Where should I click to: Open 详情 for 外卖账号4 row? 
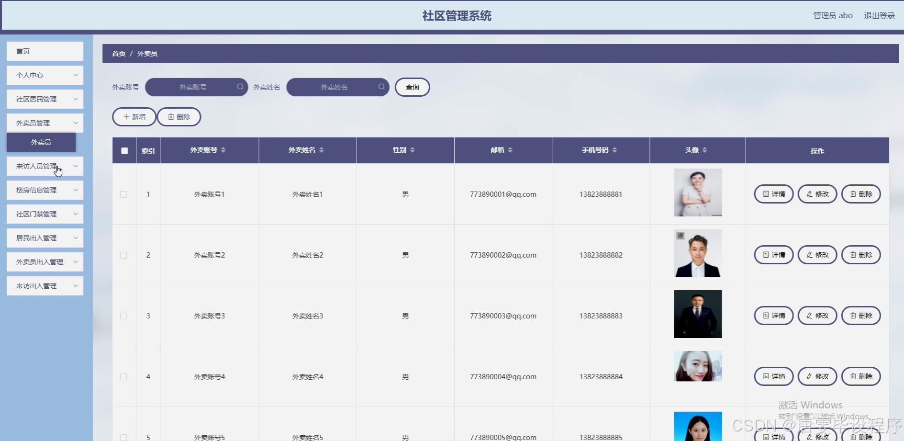(x=774, y=376)
